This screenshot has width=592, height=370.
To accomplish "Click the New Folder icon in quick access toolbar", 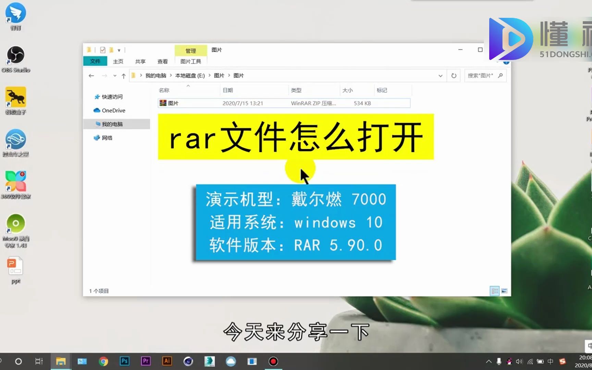I will click(x=111, y=50).
